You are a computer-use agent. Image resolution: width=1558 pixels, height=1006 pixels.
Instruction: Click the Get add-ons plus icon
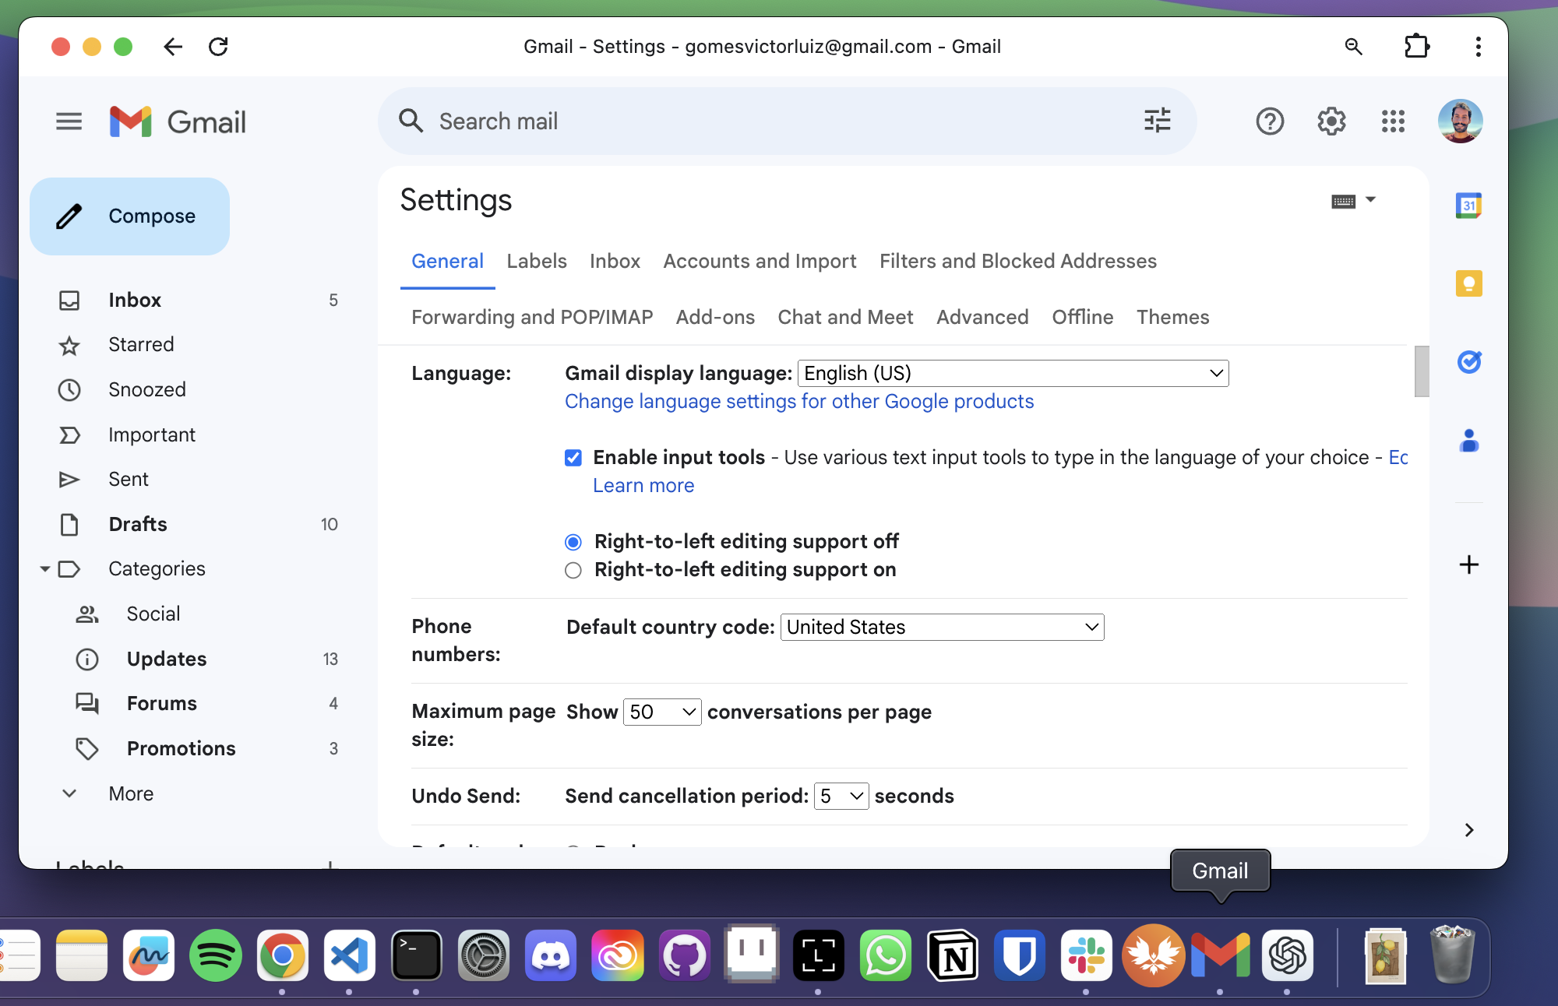pyautogui.click(x=1468, y=565)
